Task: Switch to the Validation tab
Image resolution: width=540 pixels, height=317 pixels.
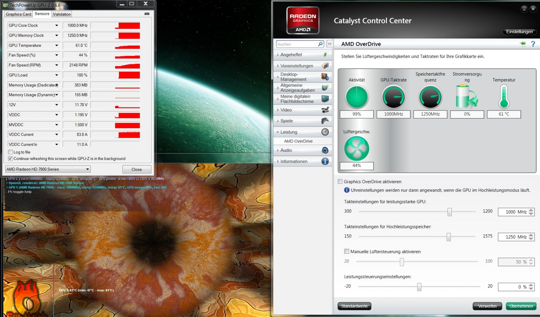Action: coord(62,14)
